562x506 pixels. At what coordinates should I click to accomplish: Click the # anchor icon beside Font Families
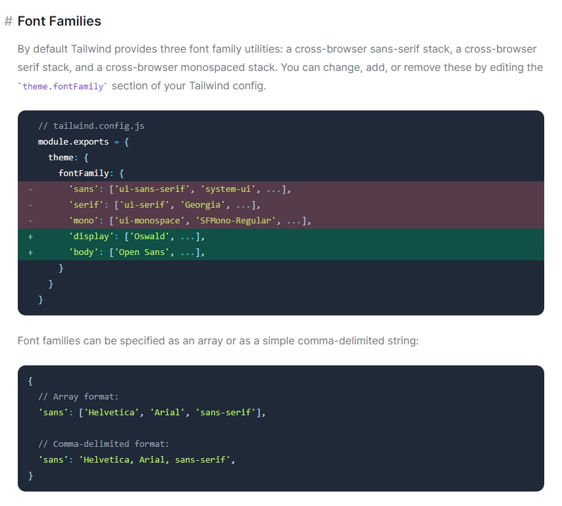click(x=9, y=21)
